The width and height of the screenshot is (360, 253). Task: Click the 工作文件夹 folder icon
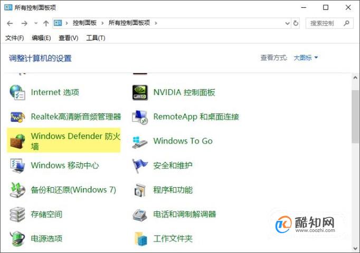coord(140,239)
